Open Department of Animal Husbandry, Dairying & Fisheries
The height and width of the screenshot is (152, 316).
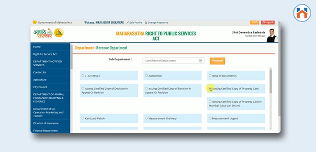point(50,98)
